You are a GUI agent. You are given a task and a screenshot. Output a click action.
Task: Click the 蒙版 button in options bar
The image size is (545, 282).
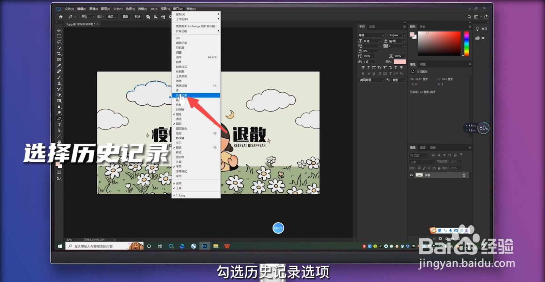[x=125, y=17]
